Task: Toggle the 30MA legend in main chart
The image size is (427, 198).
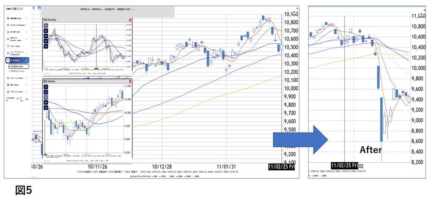Action: click(x=179, y=176)
